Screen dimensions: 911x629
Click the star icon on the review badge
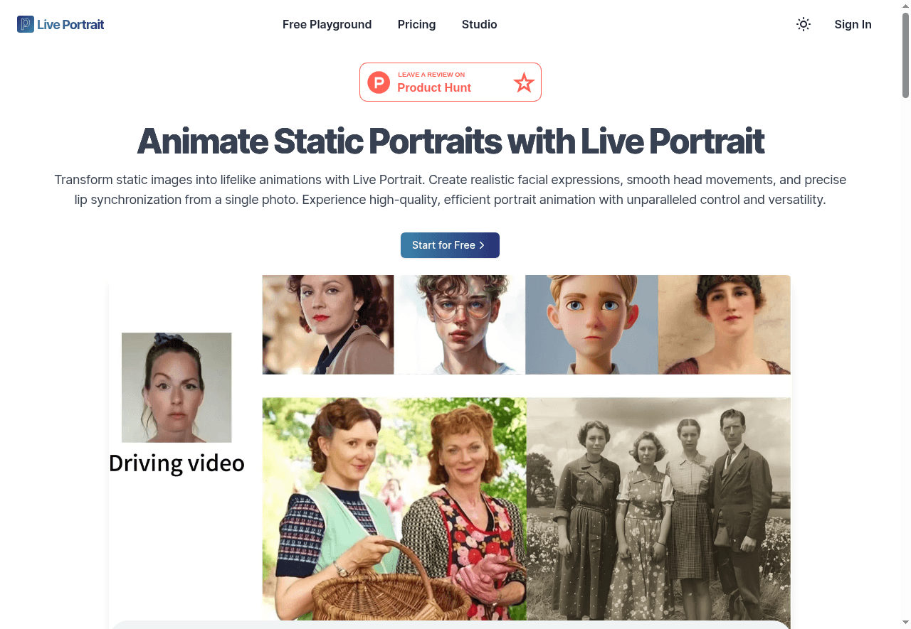524,82
